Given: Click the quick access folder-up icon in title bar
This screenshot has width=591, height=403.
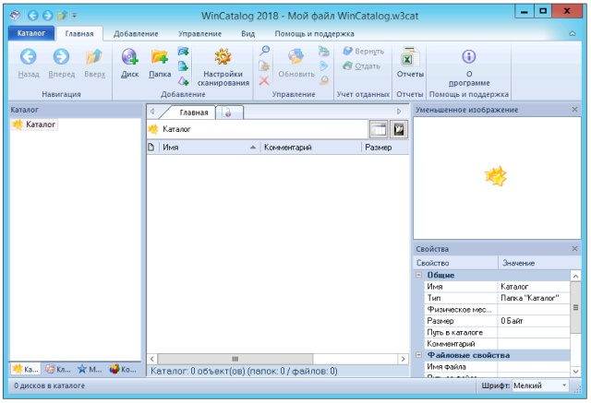Looking at the screenshot, I should tap(62, 16).
